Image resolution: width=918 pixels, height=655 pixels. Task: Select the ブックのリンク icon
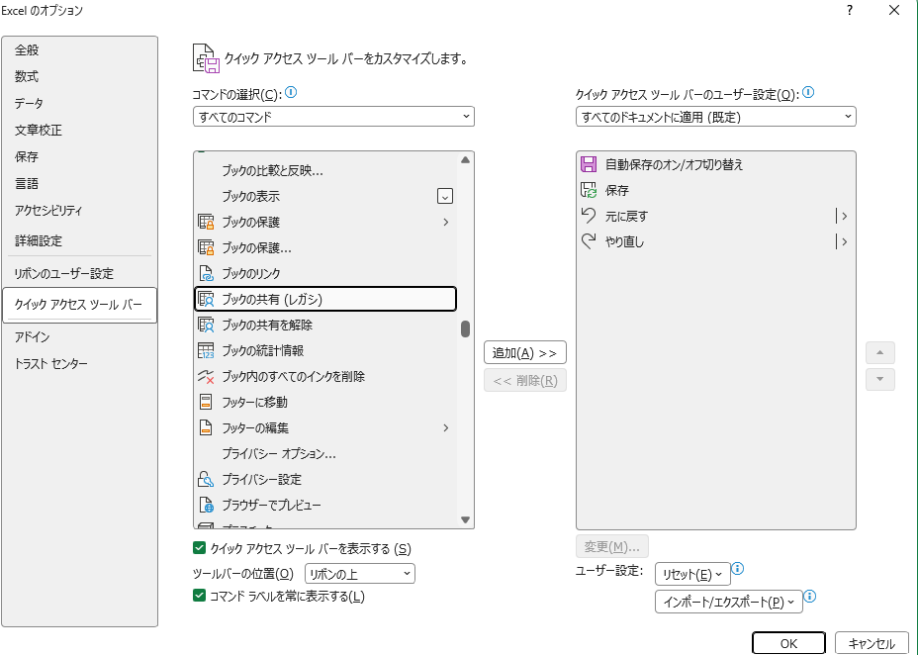point(206,273)
